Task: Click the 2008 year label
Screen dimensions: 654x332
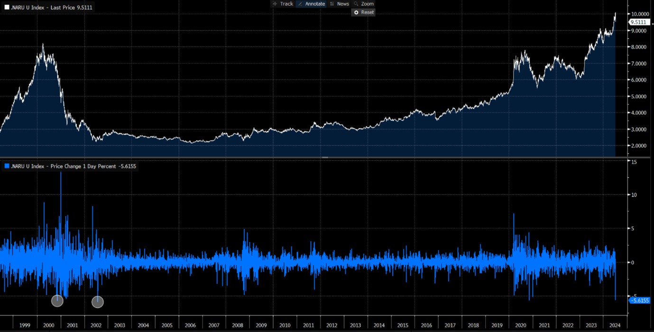Action: point(238,325)
